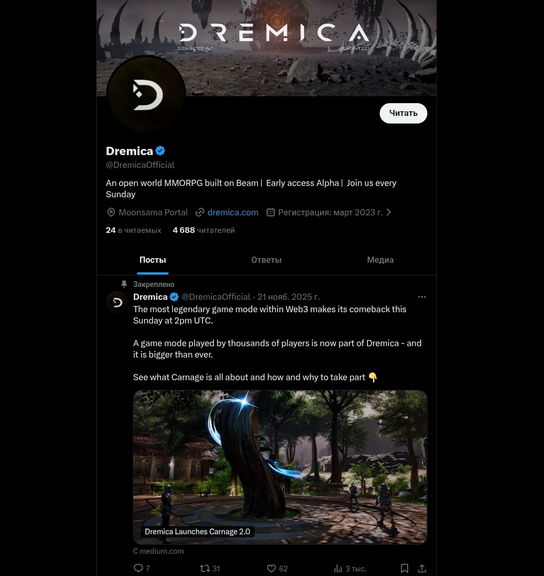Switch to the Ответы tab
This screenshot has width=544, height=576.
click(x=267, y=260)
